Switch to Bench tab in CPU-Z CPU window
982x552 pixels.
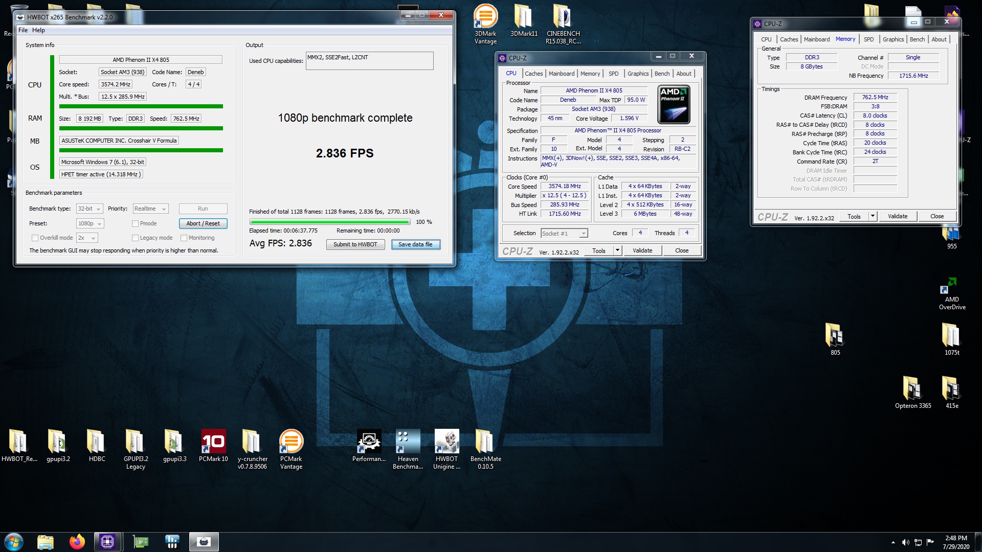click(x=662, y=74)
